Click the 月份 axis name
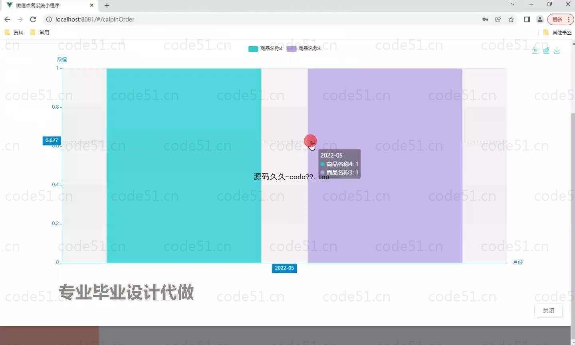Screen dimensions: 575x345 click(x=517, y=262)
